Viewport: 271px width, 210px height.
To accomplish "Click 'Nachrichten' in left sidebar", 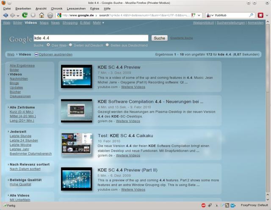I will coord(19,79).
